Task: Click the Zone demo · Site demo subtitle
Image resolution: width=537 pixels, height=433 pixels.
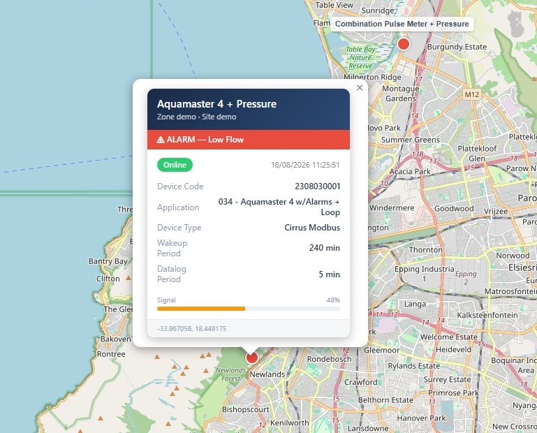Action: click(197, 117)
